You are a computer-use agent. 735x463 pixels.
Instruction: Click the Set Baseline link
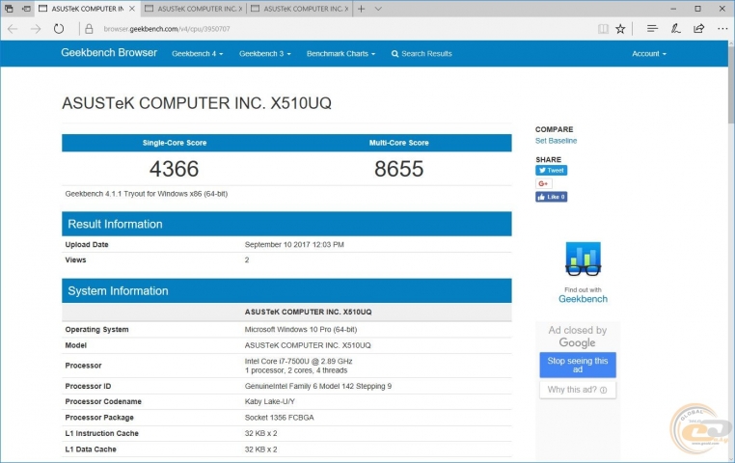556,141
